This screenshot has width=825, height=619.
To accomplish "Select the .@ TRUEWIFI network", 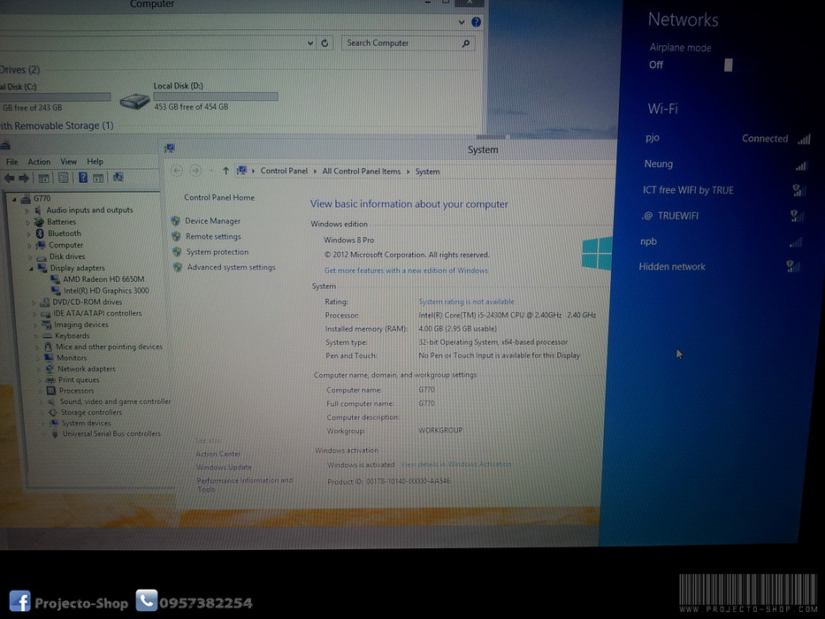I will (x=722, y=216).
